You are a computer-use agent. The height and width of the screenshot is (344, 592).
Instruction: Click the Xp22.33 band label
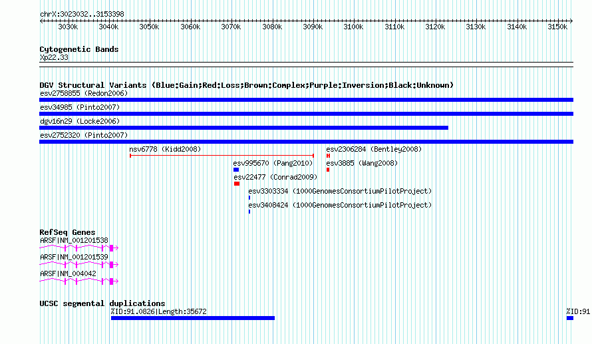click(x=54, y=57)
